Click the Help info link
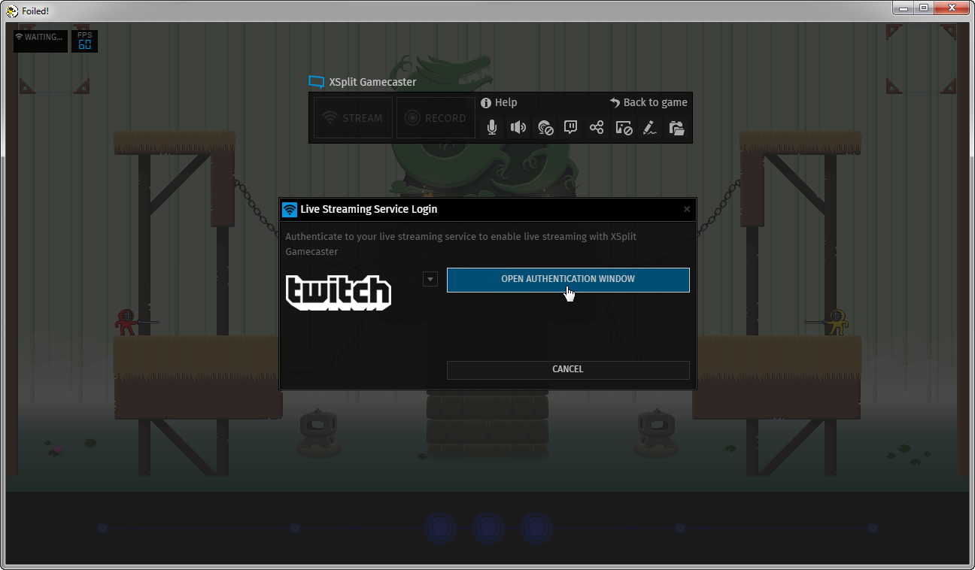Screen dimensions: 975x570 click(499, 102)
